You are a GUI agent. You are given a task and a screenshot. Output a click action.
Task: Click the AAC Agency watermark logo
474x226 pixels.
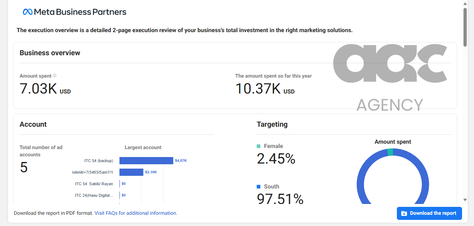(390, 77)
